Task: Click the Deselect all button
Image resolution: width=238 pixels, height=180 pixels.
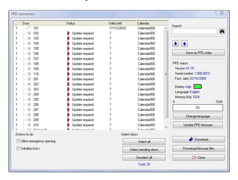Action: [144, 157]
